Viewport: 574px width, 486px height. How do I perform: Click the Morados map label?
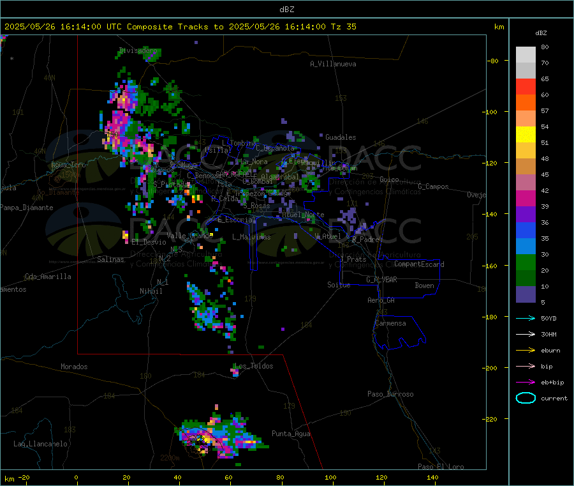tap(75, 367)
